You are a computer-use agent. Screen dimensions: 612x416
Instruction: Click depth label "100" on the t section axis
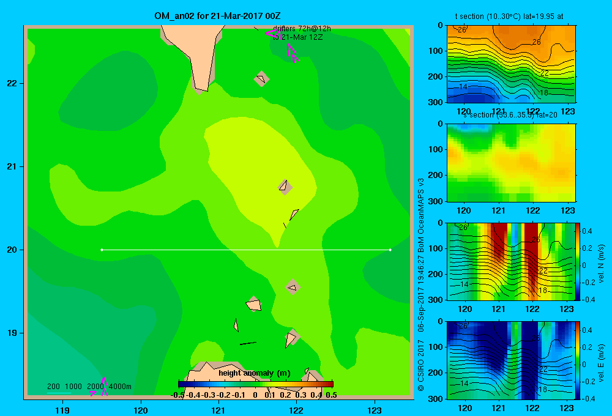[x=436, y=51]
